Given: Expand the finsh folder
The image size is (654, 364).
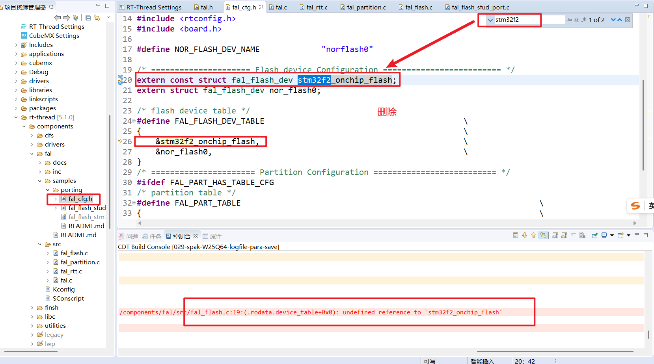Looking at the screenshot, I should tap(32, 308).
